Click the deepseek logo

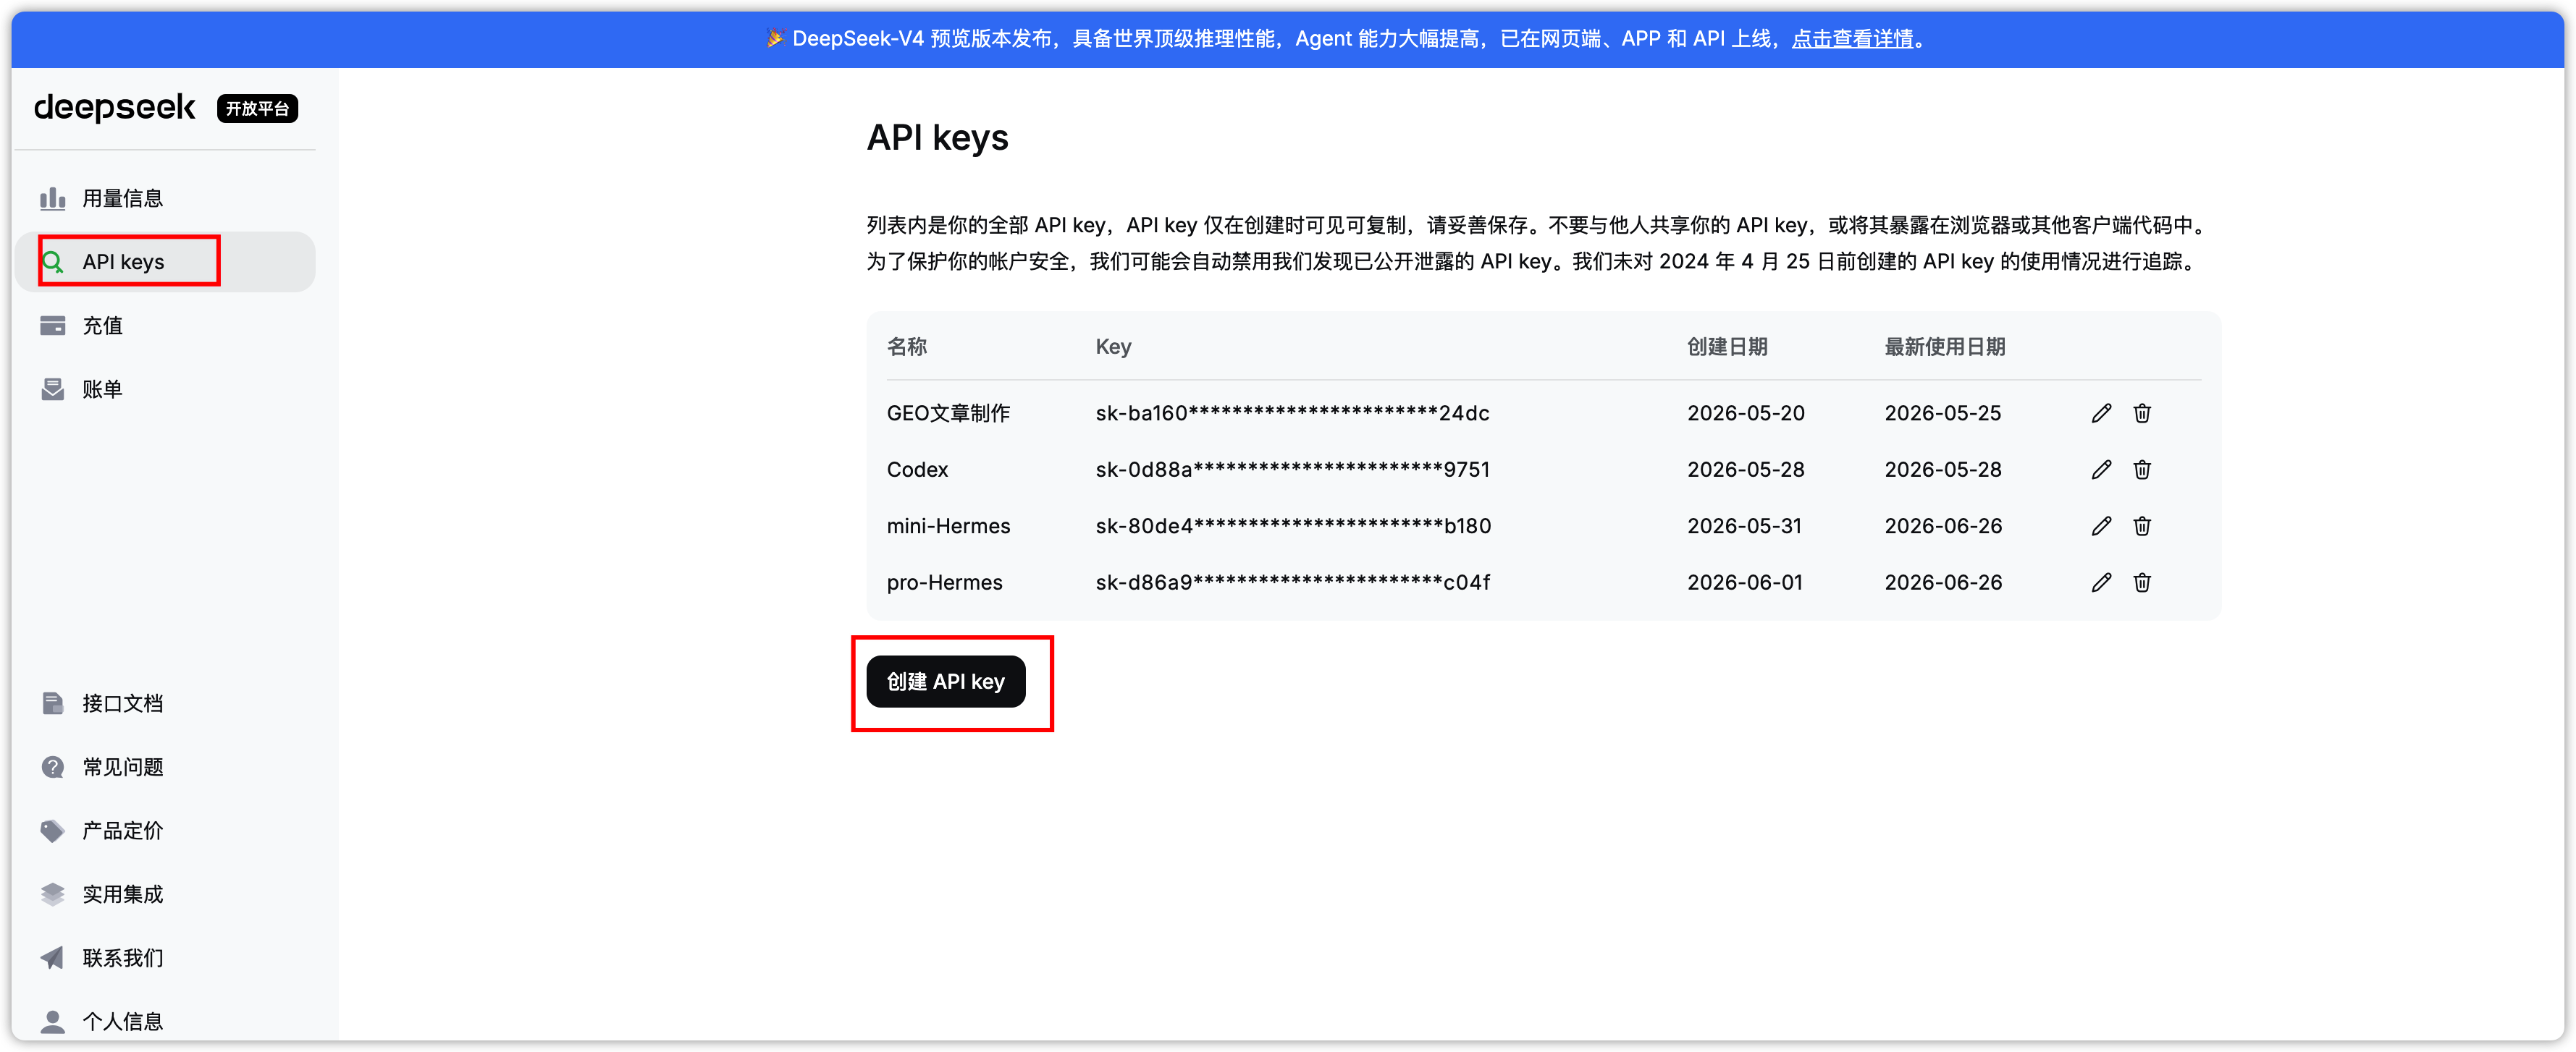point(114,107)
